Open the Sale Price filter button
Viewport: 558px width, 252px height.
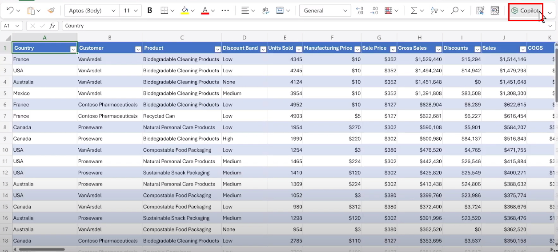(393, 49)
